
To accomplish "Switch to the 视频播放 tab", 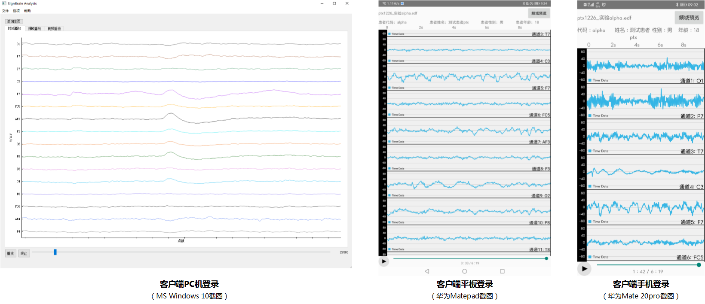I will [x=54, y=29].
